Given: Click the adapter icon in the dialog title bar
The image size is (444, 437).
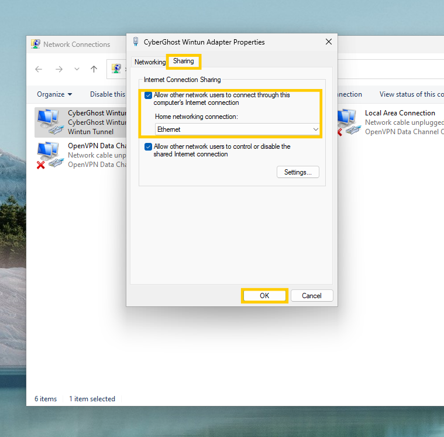Looking at the screenshot, I should pos(136,42).
